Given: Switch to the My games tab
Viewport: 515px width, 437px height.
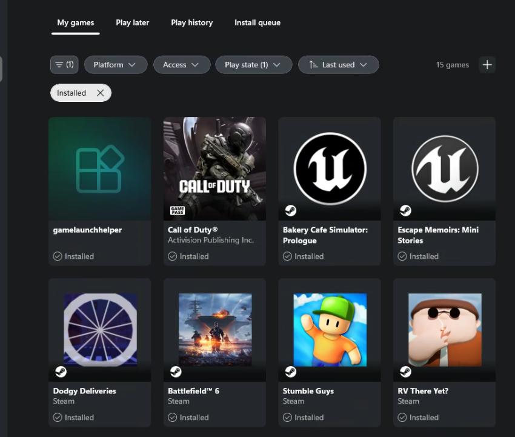Looking at the screenshot, I should click(76, 22).
